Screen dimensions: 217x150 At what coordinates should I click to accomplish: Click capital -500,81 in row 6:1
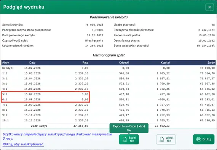164,100
